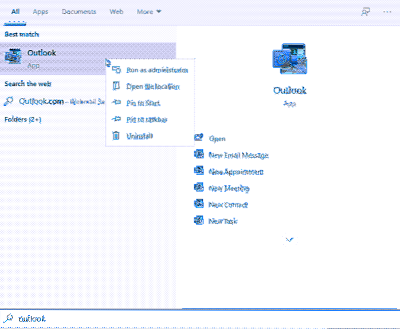400x329 pixels.
Task: Click the search box containing outlook
Action: coord(201,319)
